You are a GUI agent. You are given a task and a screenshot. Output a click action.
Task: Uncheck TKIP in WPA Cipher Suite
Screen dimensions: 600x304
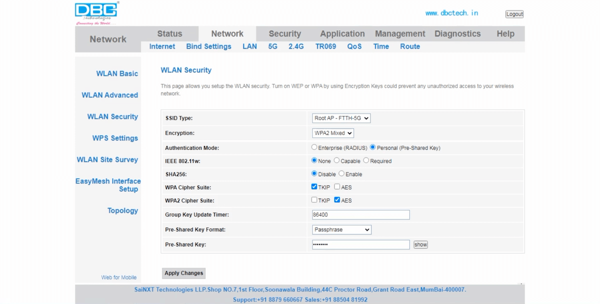coord(314,187)
